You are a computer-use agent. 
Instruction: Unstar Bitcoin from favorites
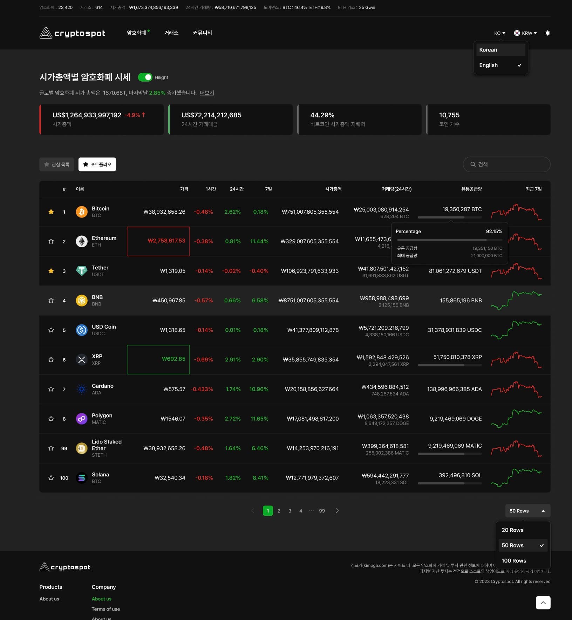[x=51, y=212]
